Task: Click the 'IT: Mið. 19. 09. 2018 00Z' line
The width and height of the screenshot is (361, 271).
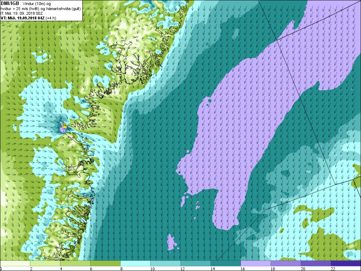Action: coord(22,13)
